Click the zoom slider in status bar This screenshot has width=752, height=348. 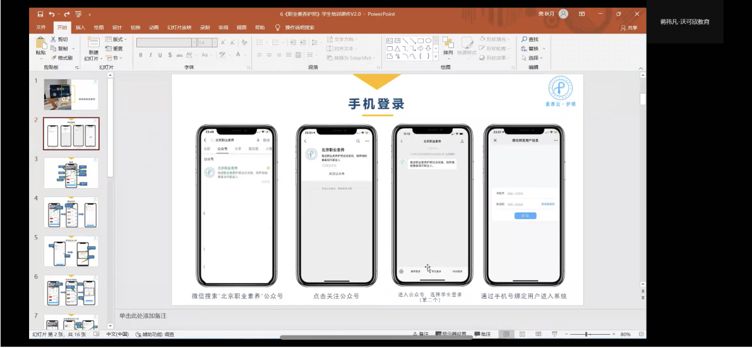coord(587,334)
